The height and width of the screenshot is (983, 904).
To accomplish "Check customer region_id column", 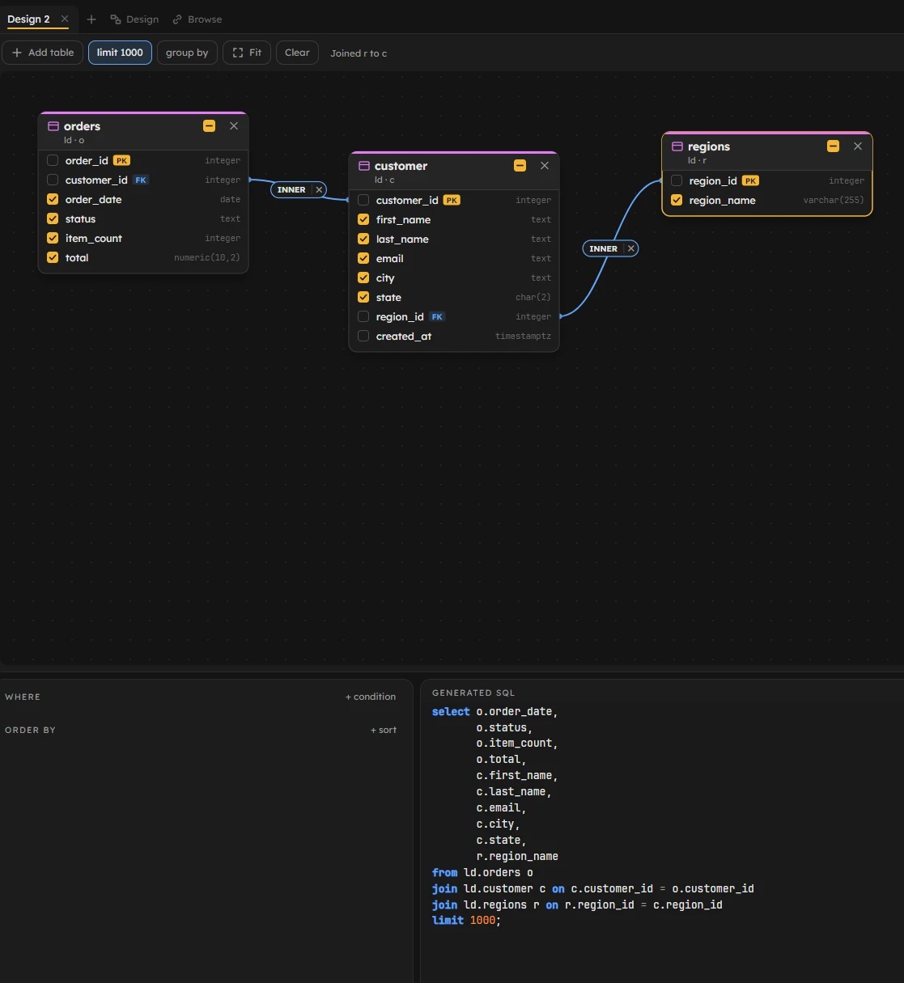I will [x=363, y=316].
